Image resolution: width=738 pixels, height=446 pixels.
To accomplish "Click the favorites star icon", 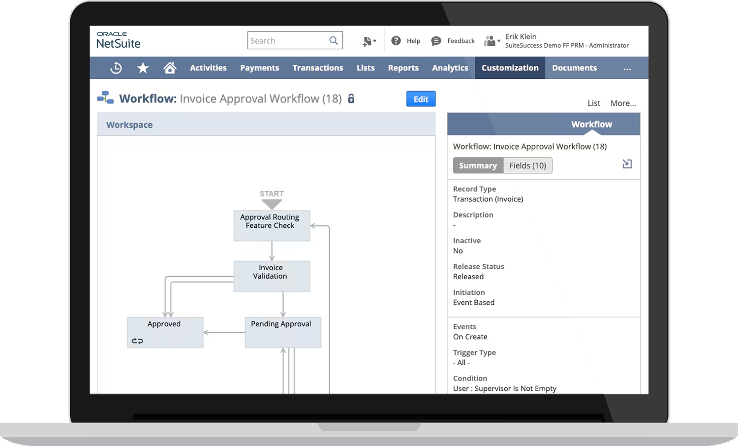I will point(143,67).
